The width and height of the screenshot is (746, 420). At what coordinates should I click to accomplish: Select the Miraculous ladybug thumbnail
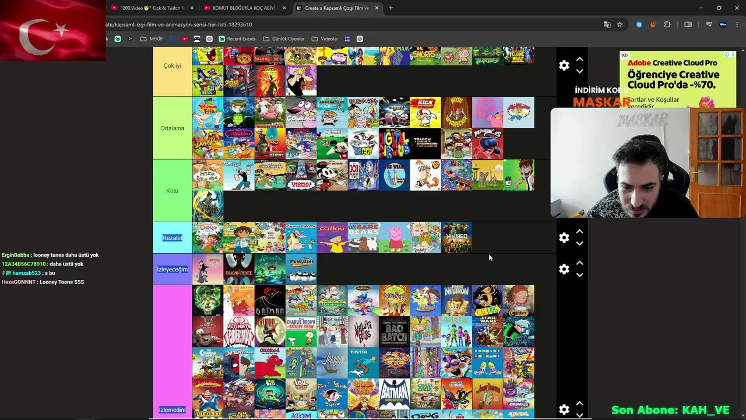tap(488, 144)
